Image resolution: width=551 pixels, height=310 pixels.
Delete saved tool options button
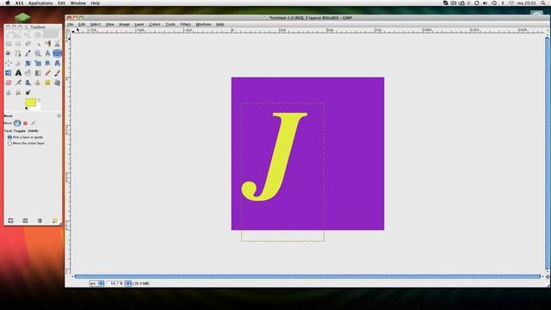click(x=40, y=220)
